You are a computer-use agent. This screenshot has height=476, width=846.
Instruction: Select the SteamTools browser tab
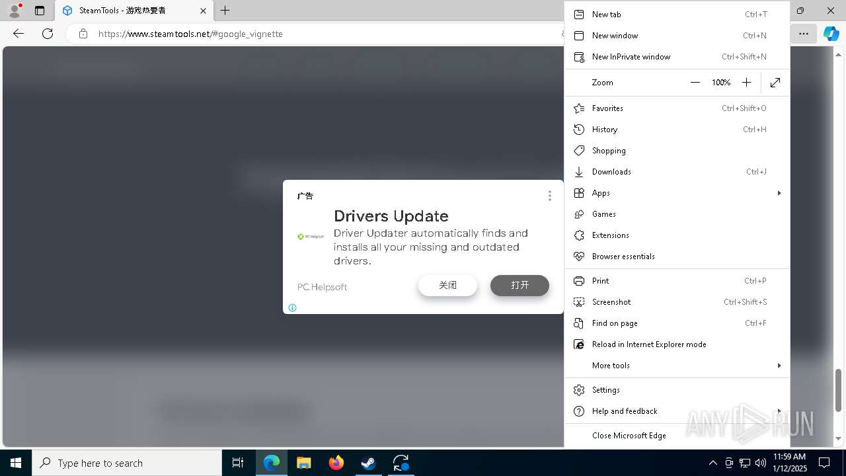(134, 11)
